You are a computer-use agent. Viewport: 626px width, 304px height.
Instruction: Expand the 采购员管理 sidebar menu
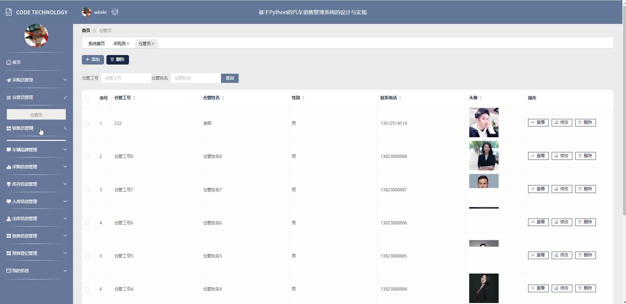[65, 80]
